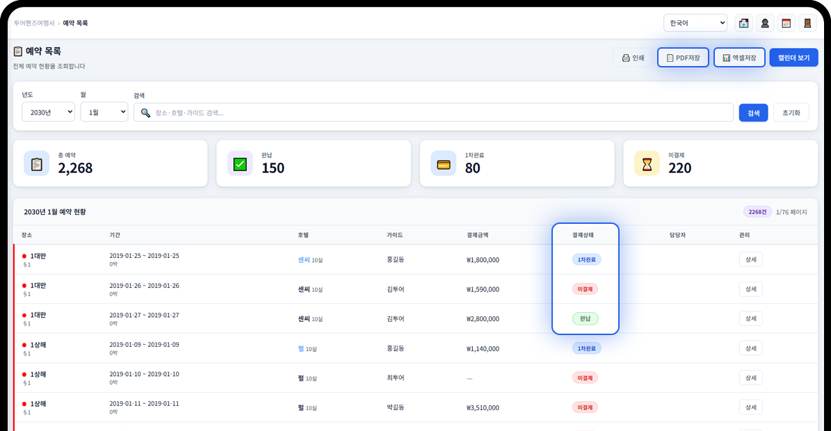Image resolution: width=831 pixels, height=431 pixels.
Task: Open the user profile icon
Action: (x=765, y=23)
